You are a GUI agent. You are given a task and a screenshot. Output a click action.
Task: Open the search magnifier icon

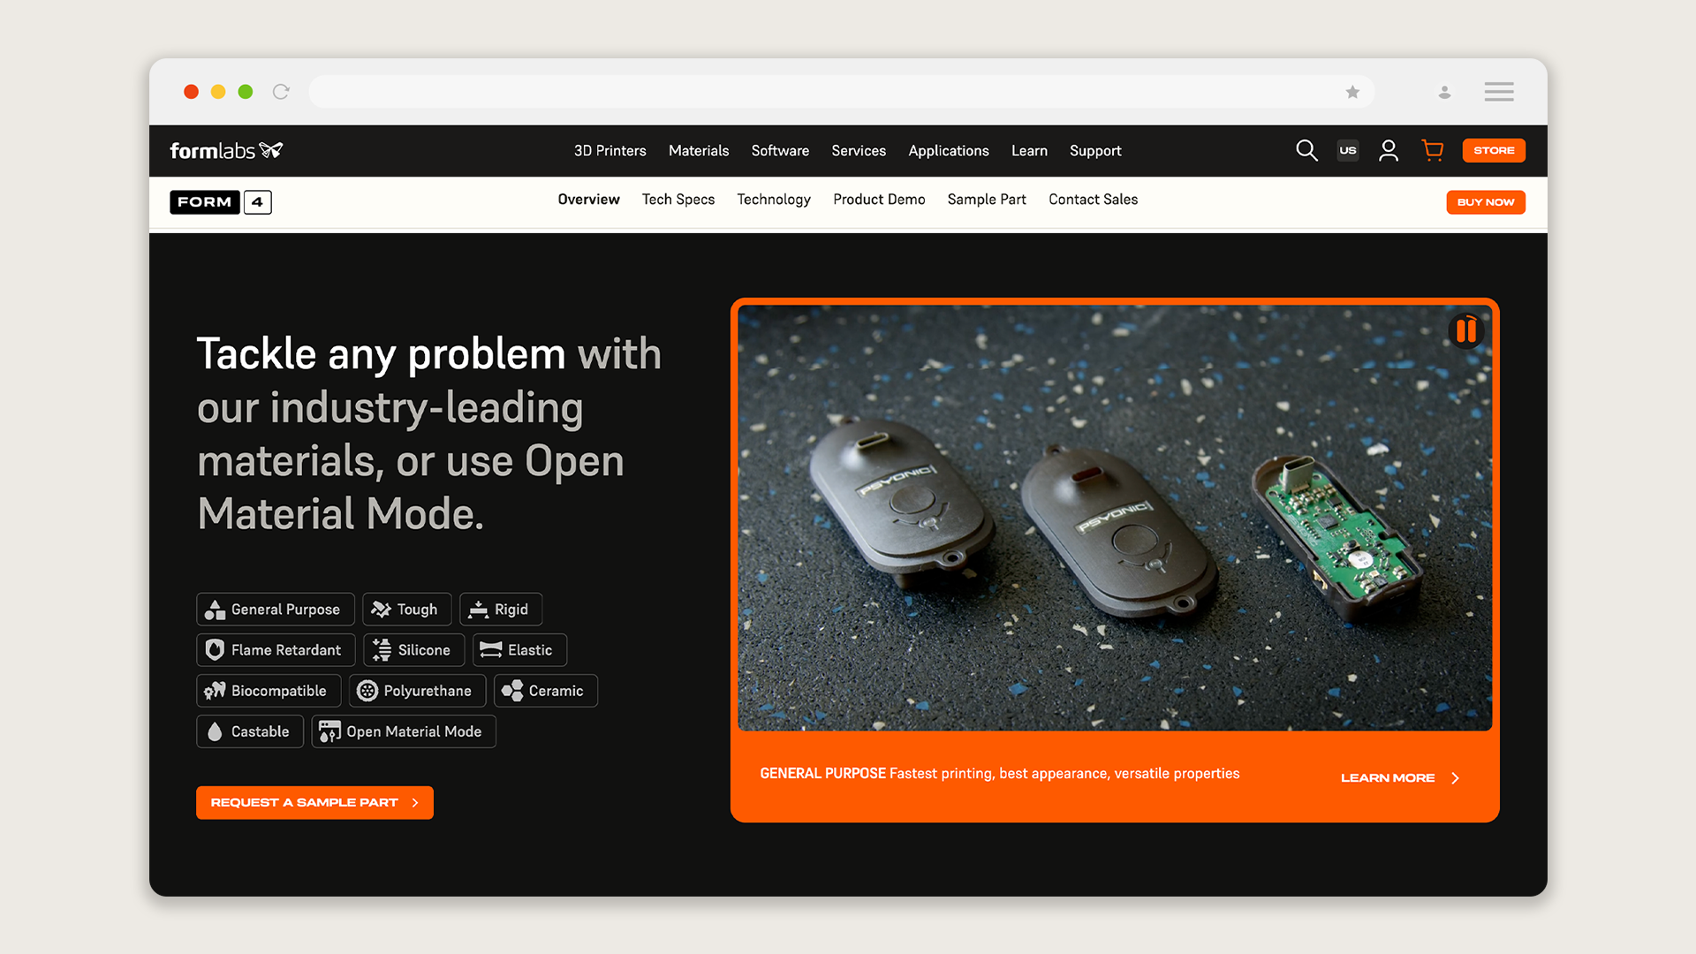pos(1306,151)
